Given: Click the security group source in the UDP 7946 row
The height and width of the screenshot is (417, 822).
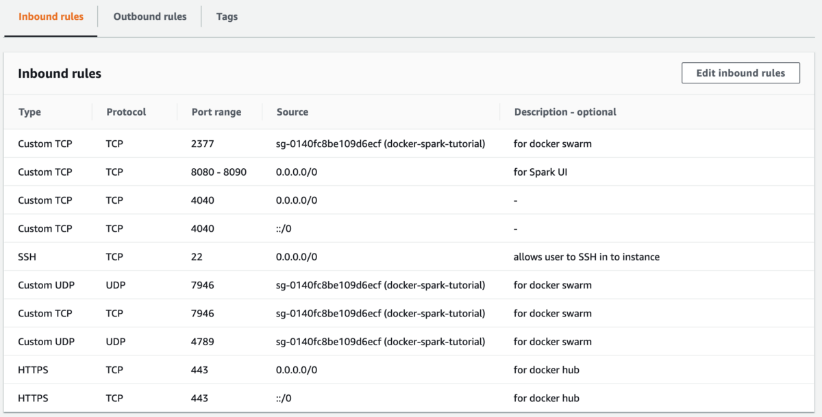Looking at the screenshot, I should 381,285.
